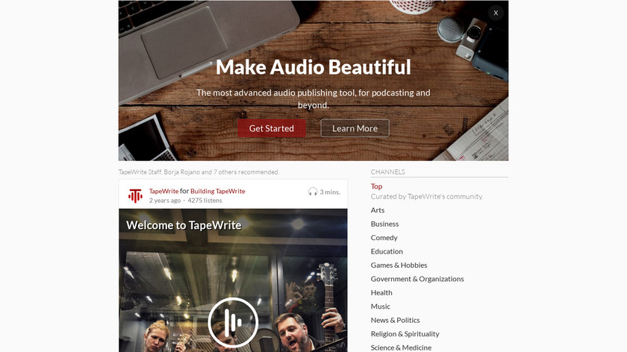Click the headphones duration icon
This screenshot has height=352, width=627.
[x=313, y=192]
